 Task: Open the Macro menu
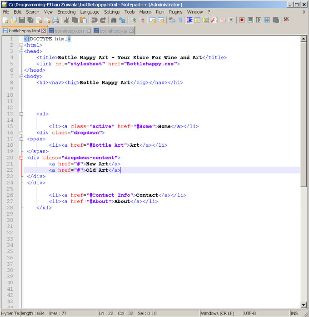[x=145, y=12]
